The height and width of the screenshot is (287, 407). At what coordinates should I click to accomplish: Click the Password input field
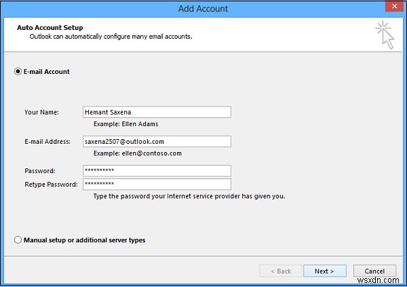pyautogui.click(x=156, y=170)
